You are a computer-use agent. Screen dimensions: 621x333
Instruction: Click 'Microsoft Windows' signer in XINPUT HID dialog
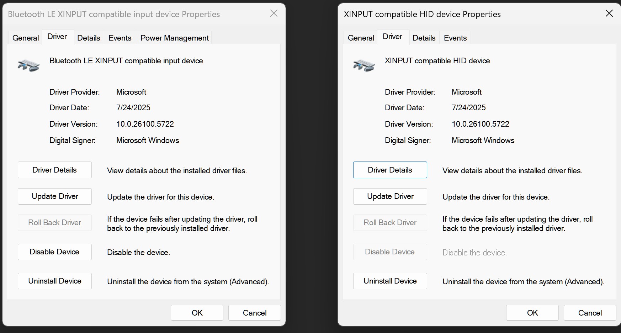click(483, 141)
